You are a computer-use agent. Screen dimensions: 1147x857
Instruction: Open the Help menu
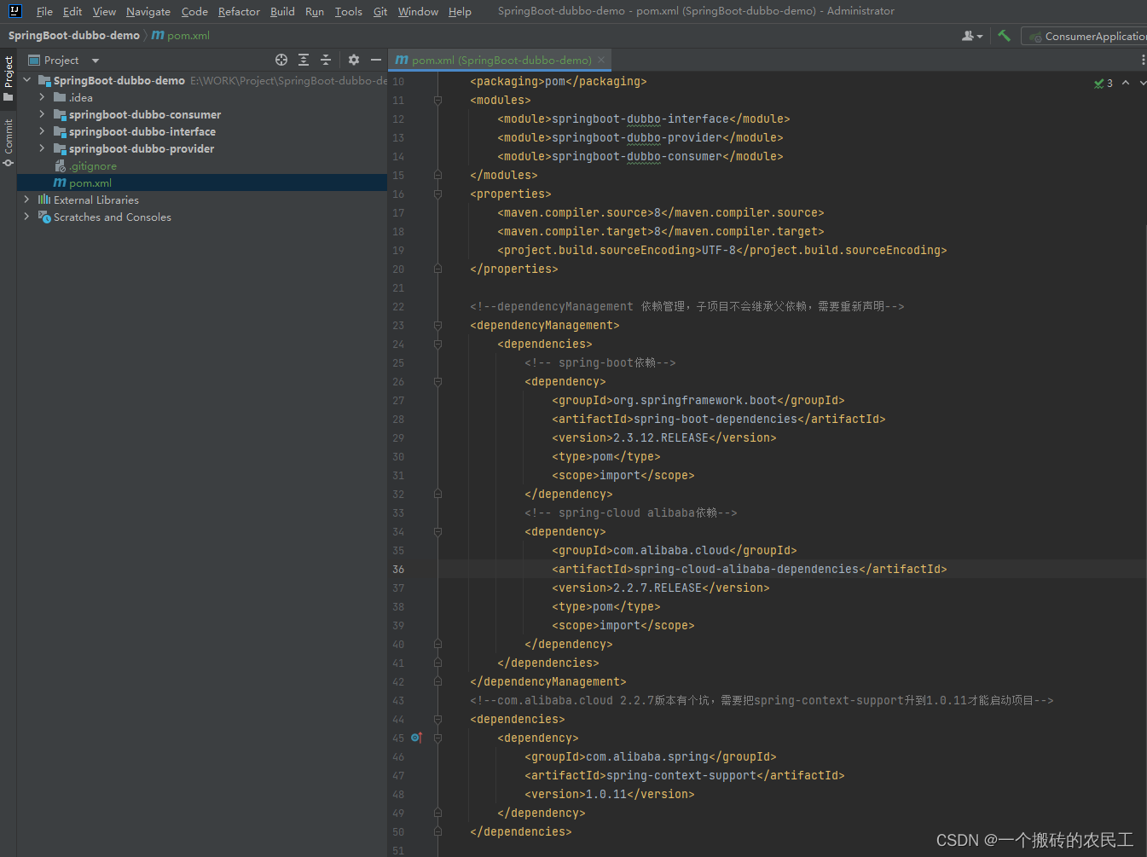coord(460,11)
